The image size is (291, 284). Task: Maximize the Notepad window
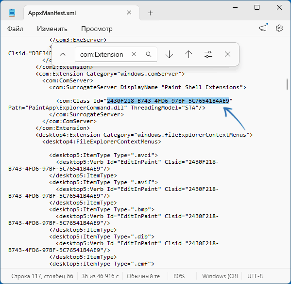[257, 7]
